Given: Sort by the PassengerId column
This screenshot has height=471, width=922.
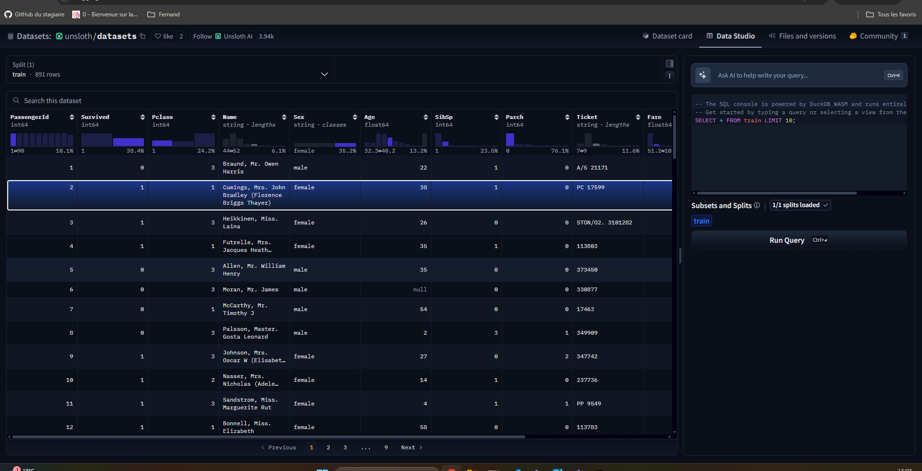Looking at the screenshot, I should tap(72, 117).
